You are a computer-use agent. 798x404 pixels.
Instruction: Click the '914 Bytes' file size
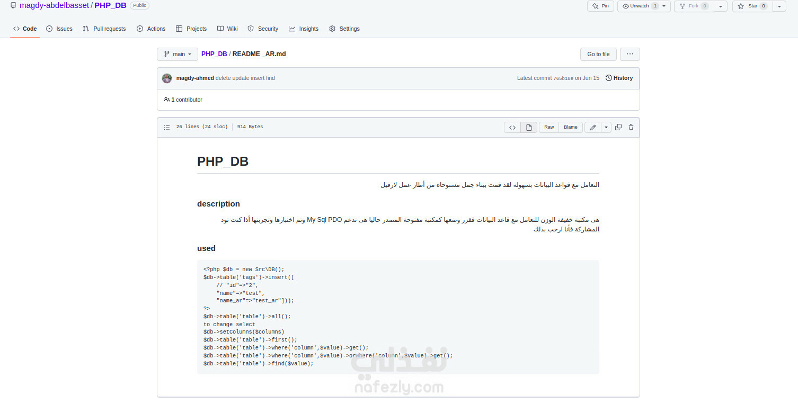(x=250, y=127)
